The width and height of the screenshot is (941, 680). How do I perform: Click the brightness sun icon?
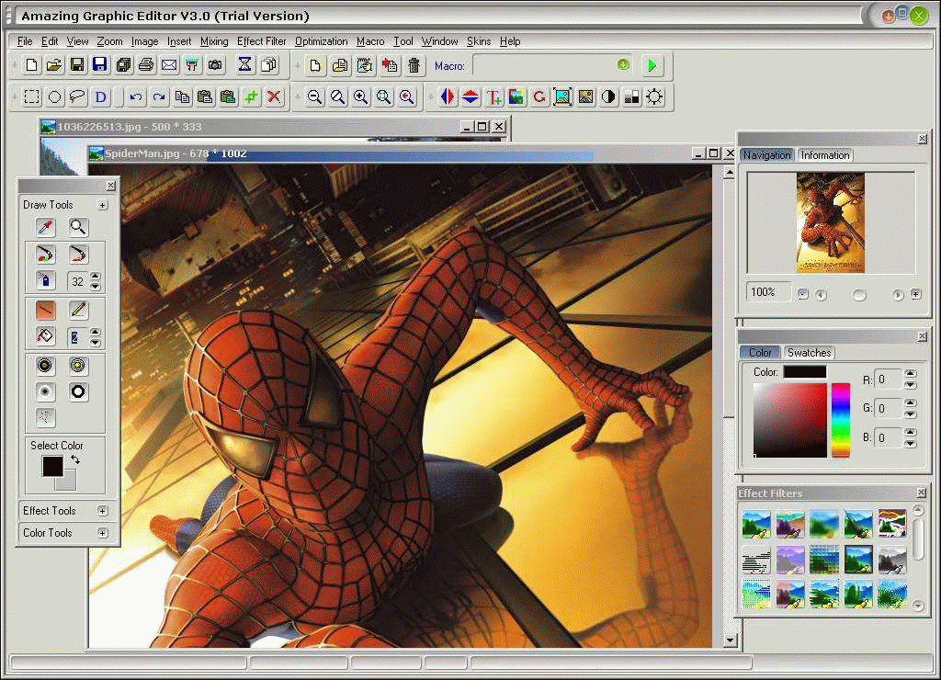654,96
